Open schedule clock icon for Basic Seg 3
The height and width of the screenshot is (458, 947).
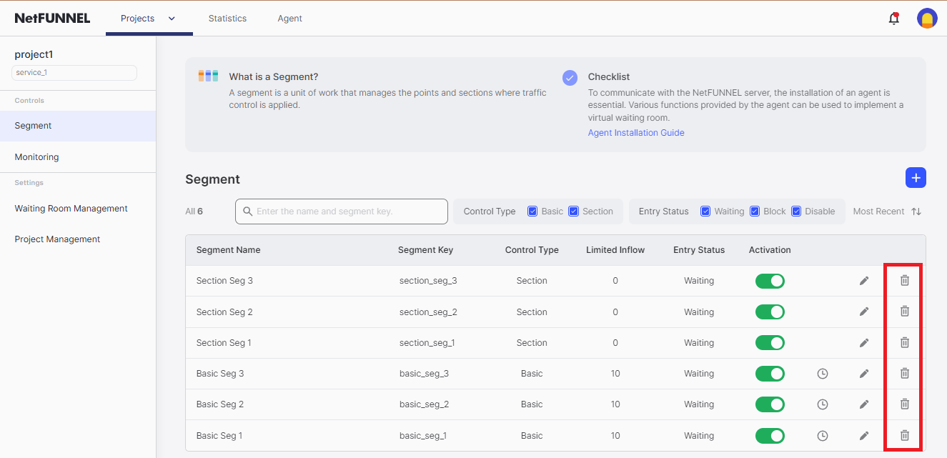823,374
